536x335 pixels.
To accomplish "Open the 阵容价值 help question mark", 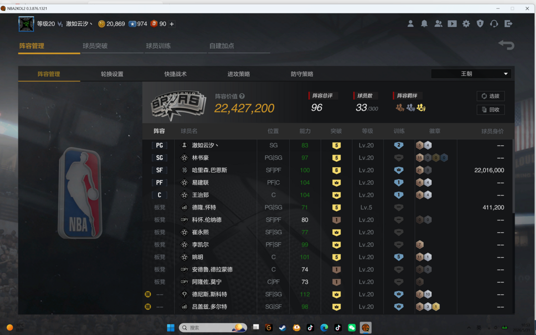I will (242, 96).
